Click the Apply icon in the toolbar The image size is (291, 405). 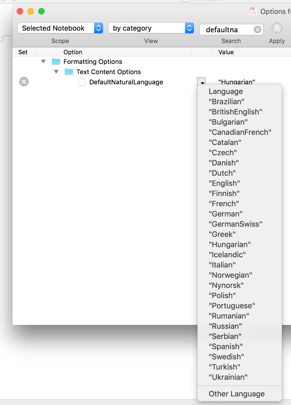pyautogui.click(x=277, y=28)
